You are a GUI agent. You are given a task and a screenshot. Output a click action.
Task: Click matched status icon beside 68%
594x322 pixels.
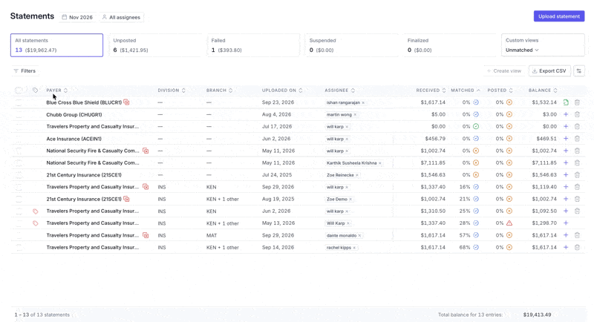(x=476, y=248)
